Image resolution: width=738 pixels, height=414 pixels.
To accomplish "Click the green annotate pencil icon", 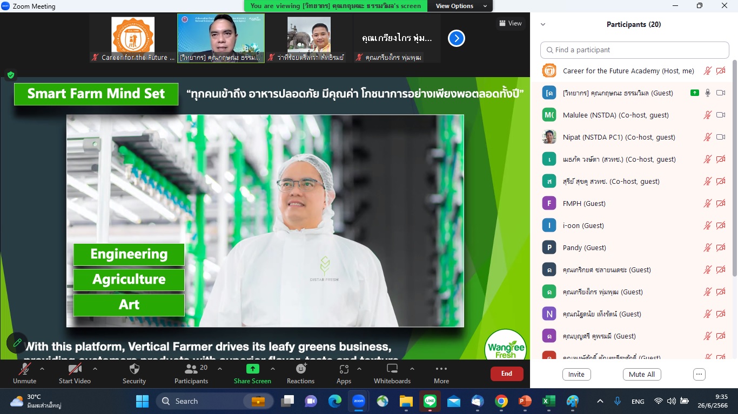I will coord(17,342).
